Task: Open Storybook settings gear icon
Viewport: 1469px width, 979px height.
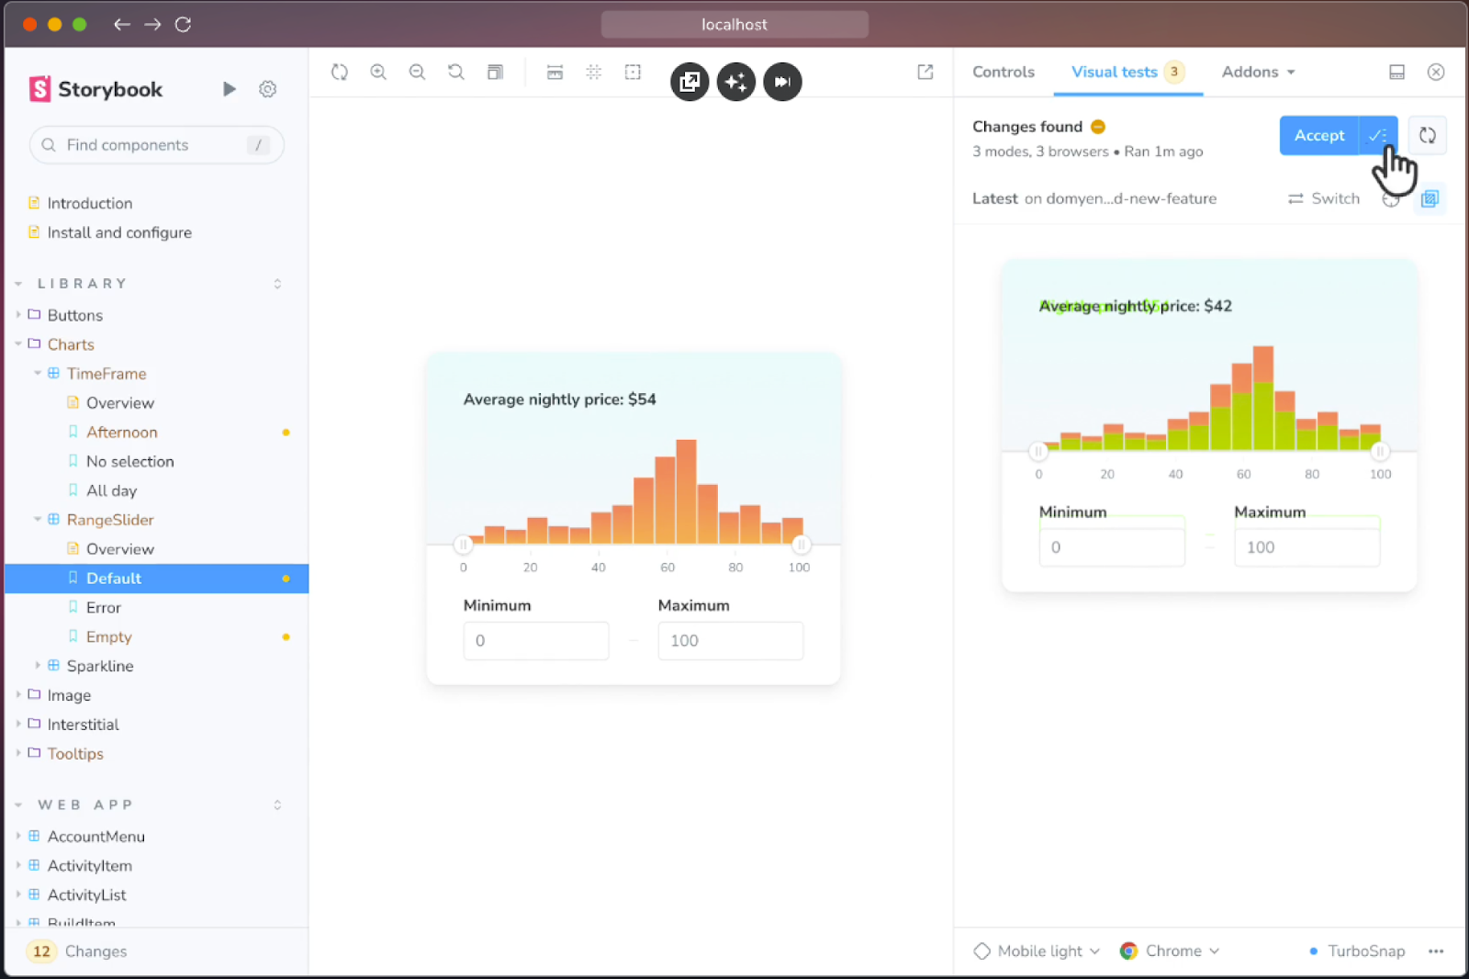Action: [267, 89]
